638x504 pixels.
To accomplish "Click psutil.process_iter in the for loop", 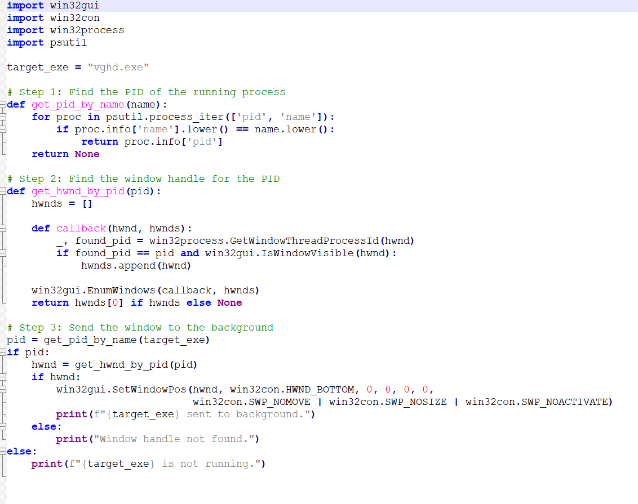I will click(165, 117).
